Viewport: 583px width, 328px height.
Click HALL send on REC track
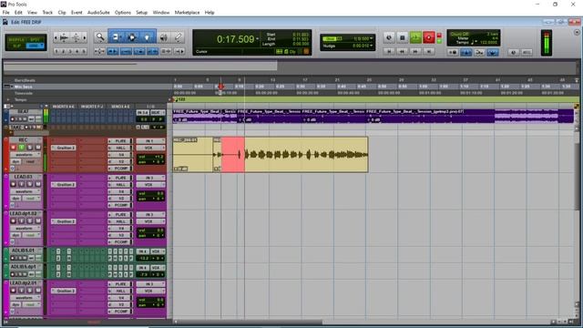tap(120, 148)
